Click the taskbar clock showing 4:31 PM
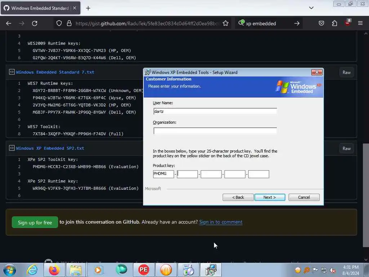Image resolution: width=369 pixels, height=277 pixels. tap(351, 270)
